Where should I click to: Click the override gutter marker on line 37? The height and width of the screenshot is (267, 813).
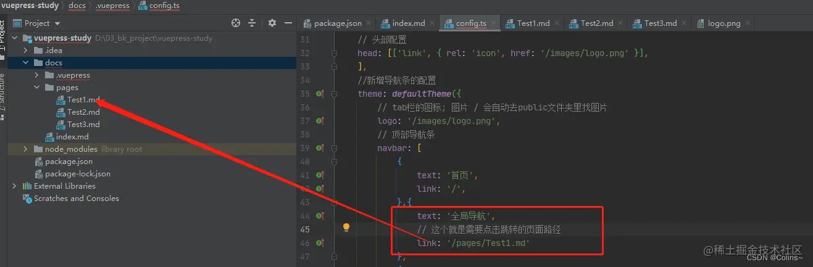coord(320,121)
